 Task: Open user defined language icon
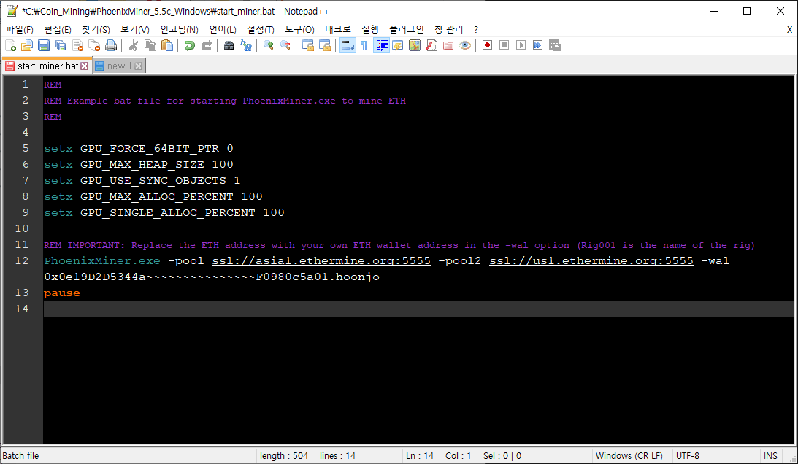click(398, 45)
